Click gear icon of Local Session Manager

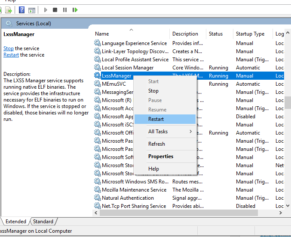coord(97,67)
